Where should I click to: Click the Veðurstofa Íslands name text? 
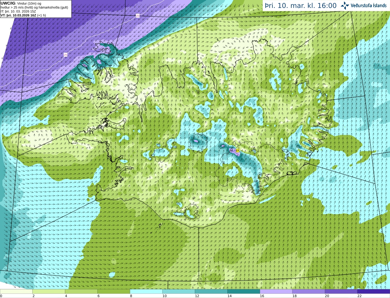point(369,5)
